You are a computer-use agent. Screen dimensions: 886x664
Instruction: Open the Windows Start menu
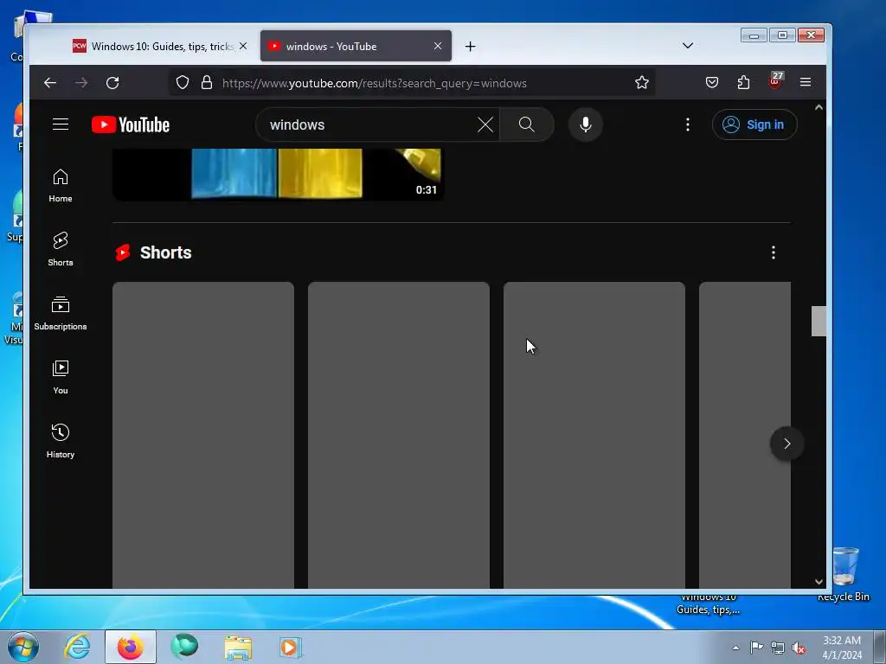click(x=23, y=647)
